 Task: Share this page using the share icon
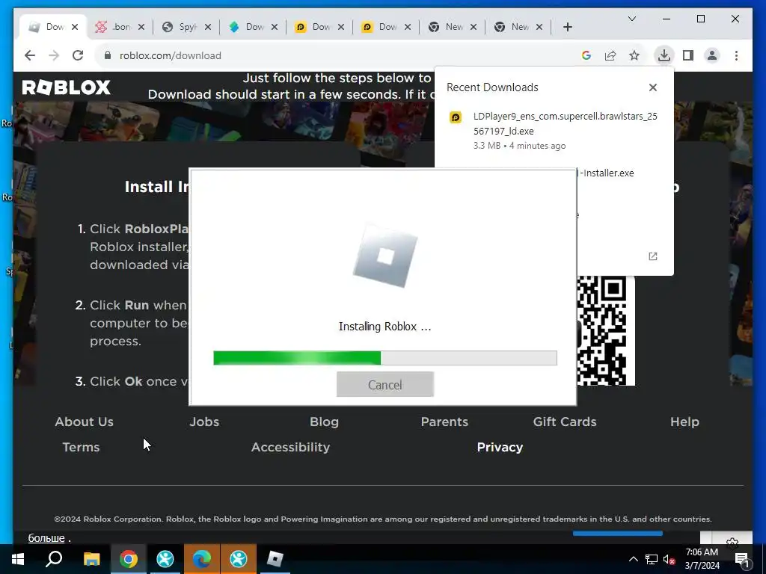(610, 55)
